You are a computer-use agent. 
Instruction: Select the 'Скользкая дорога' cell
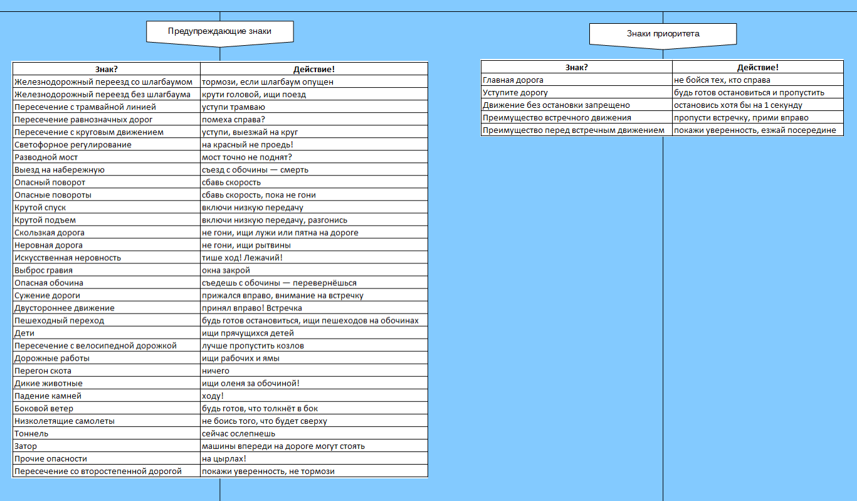(x=106, y=232)
